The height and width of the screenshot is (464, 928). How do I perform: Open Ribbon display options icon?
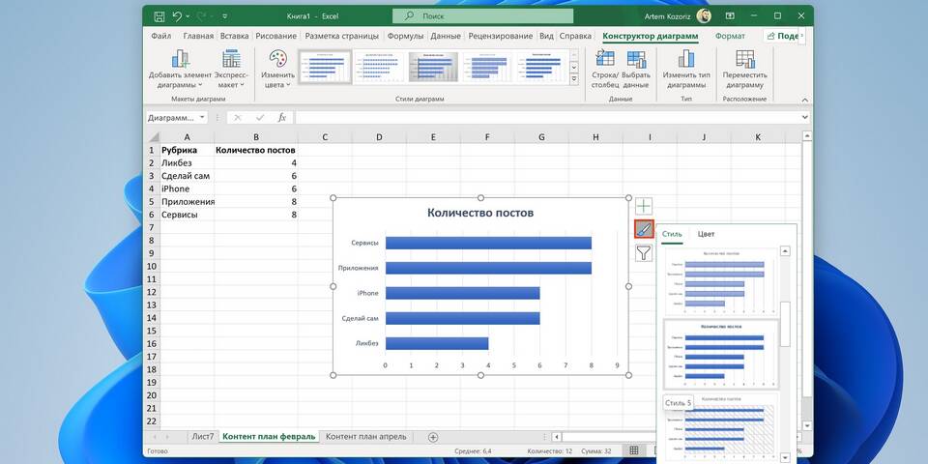(x=730, y=16)
